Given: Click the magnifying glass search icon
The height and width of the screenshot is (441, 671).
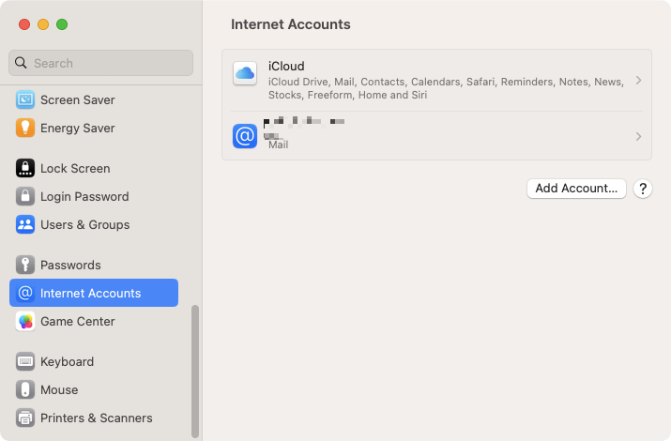Looking at the screenshot, I should 21,63.
